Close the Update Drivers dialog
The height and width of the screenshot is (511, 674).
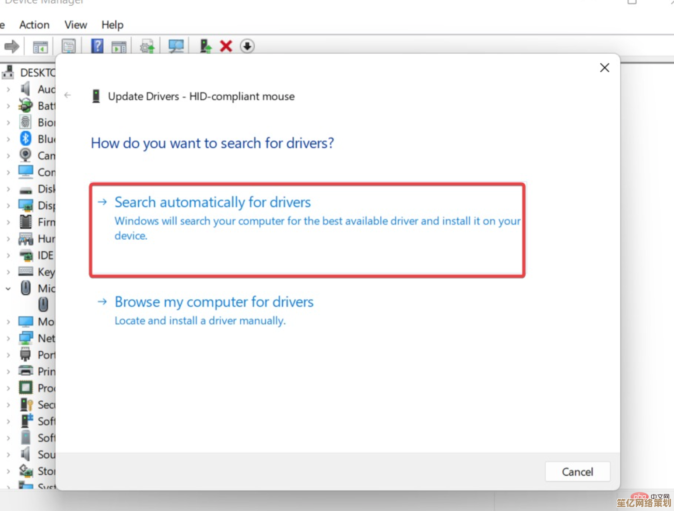604,68
